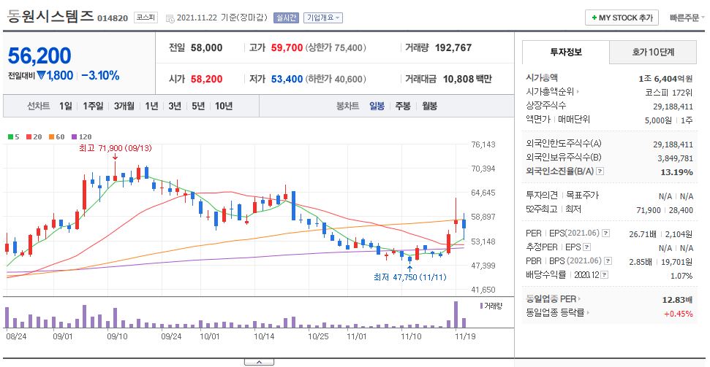Viewport: 710px width, 367px height.
Task: Click the 저가 value 53,400
Action: coord(287,79)
